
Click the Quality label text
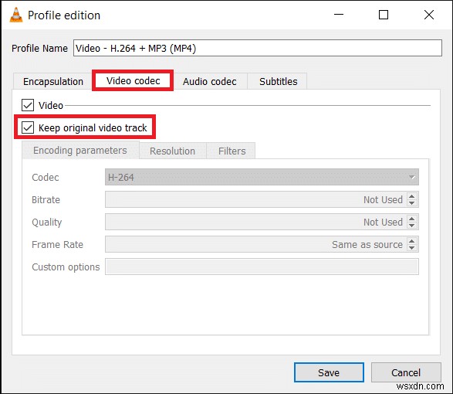coord(47,222)
